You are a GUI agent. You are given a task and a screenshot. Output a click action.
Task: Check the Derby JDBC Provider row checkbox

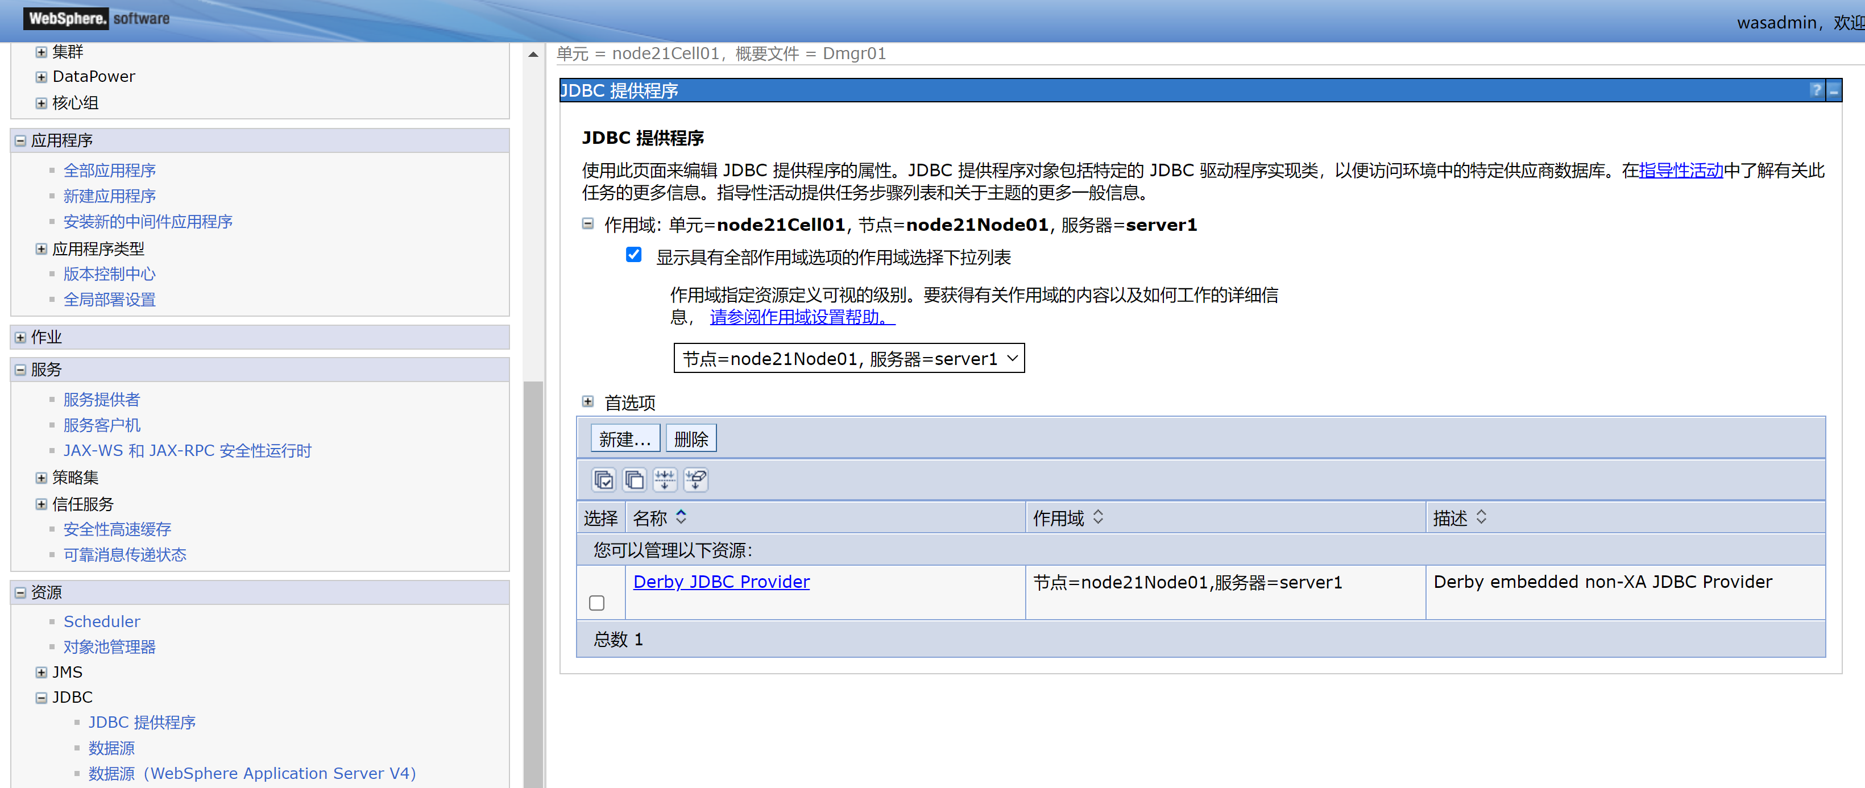coord(596,602)
